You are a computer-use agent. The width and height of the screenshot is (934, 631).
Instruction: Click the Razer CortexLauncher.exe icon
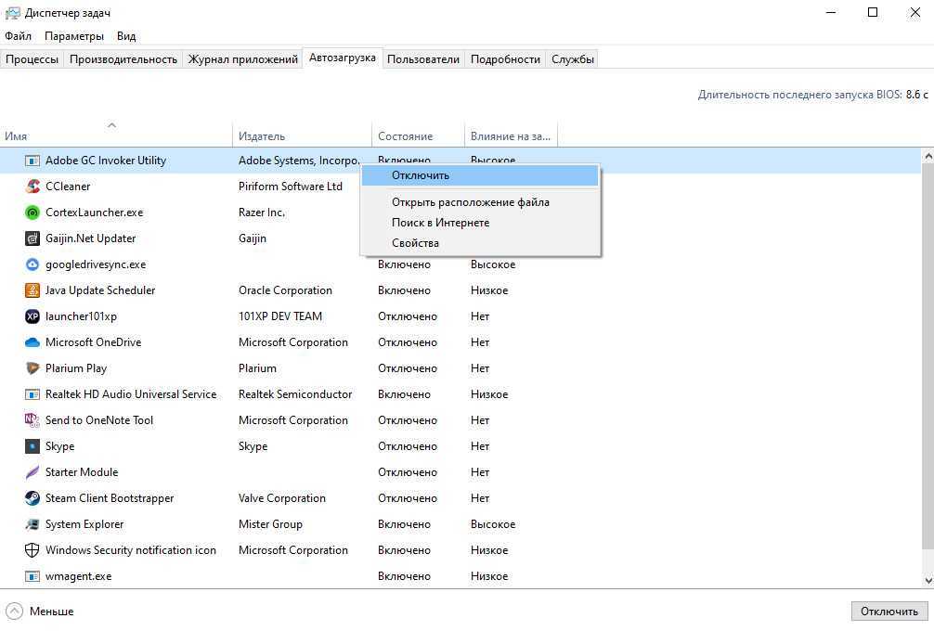32,212
